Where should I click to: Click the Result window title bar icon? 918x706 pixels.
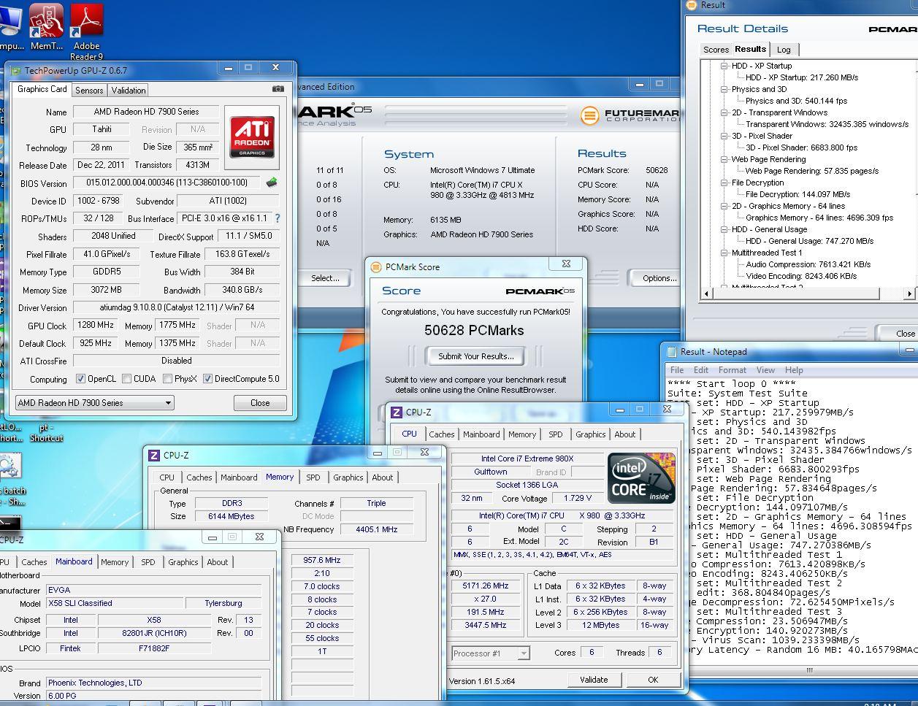(x=692, y=5)
